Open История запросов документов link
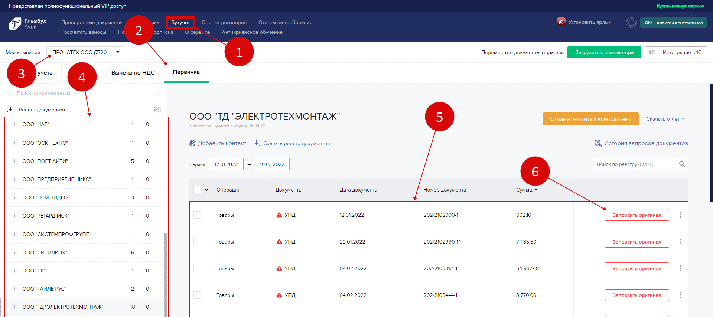The width and height of the screenshot is (713, 317). click(x=641, y=143)
